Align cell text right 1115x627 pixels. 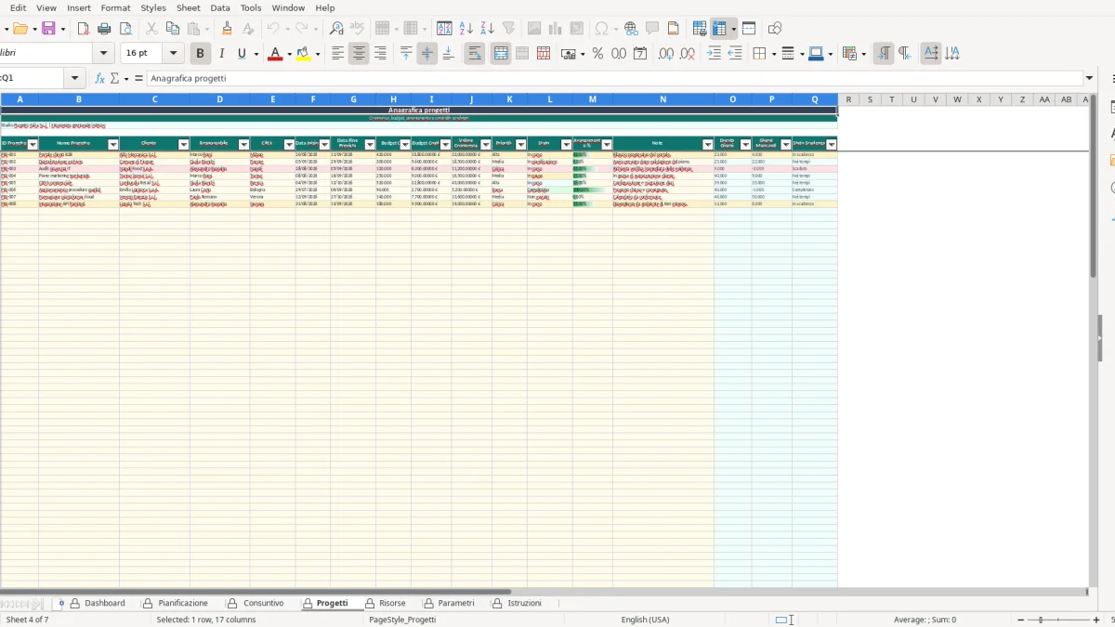click(379, 54)
